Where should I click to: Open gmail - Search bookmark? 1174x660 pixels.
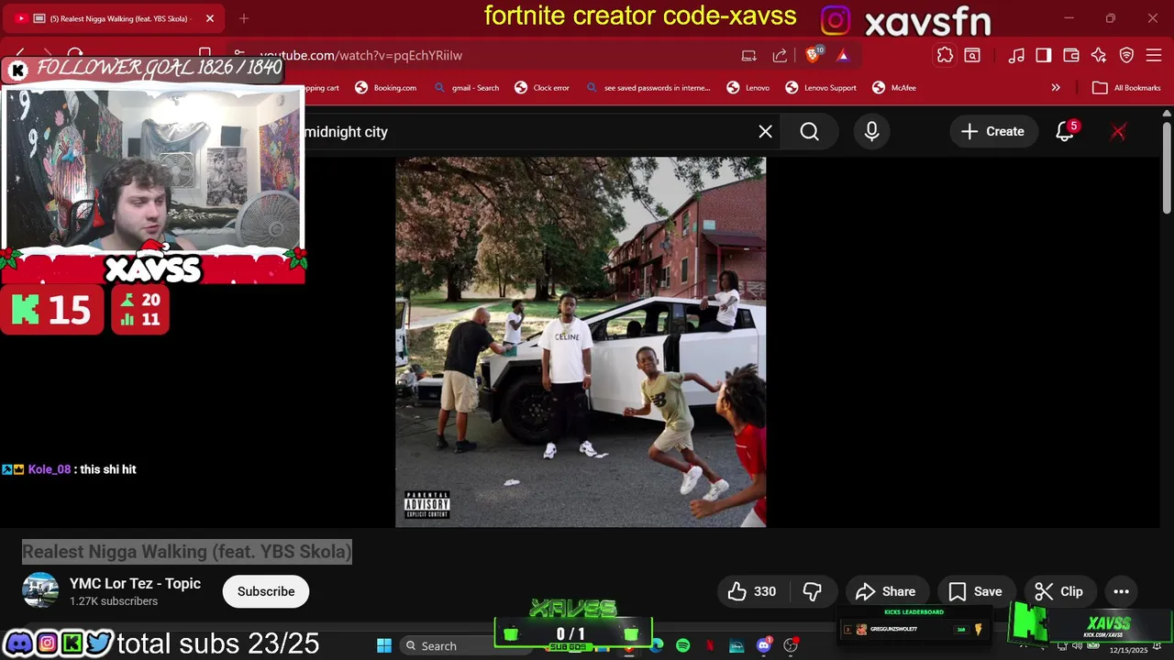(467, 88)
